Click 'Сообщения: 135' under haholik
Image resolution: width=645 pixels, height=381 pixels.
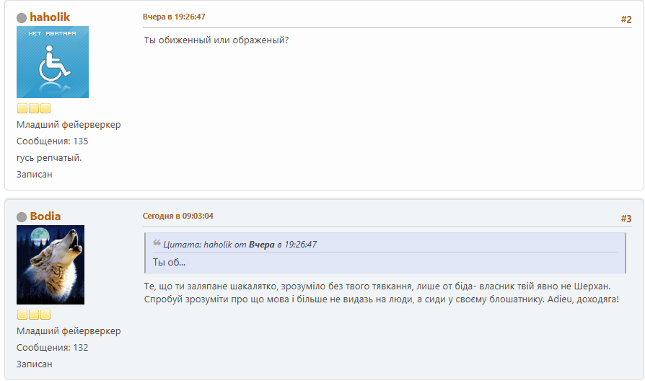(x=52, y=141)
